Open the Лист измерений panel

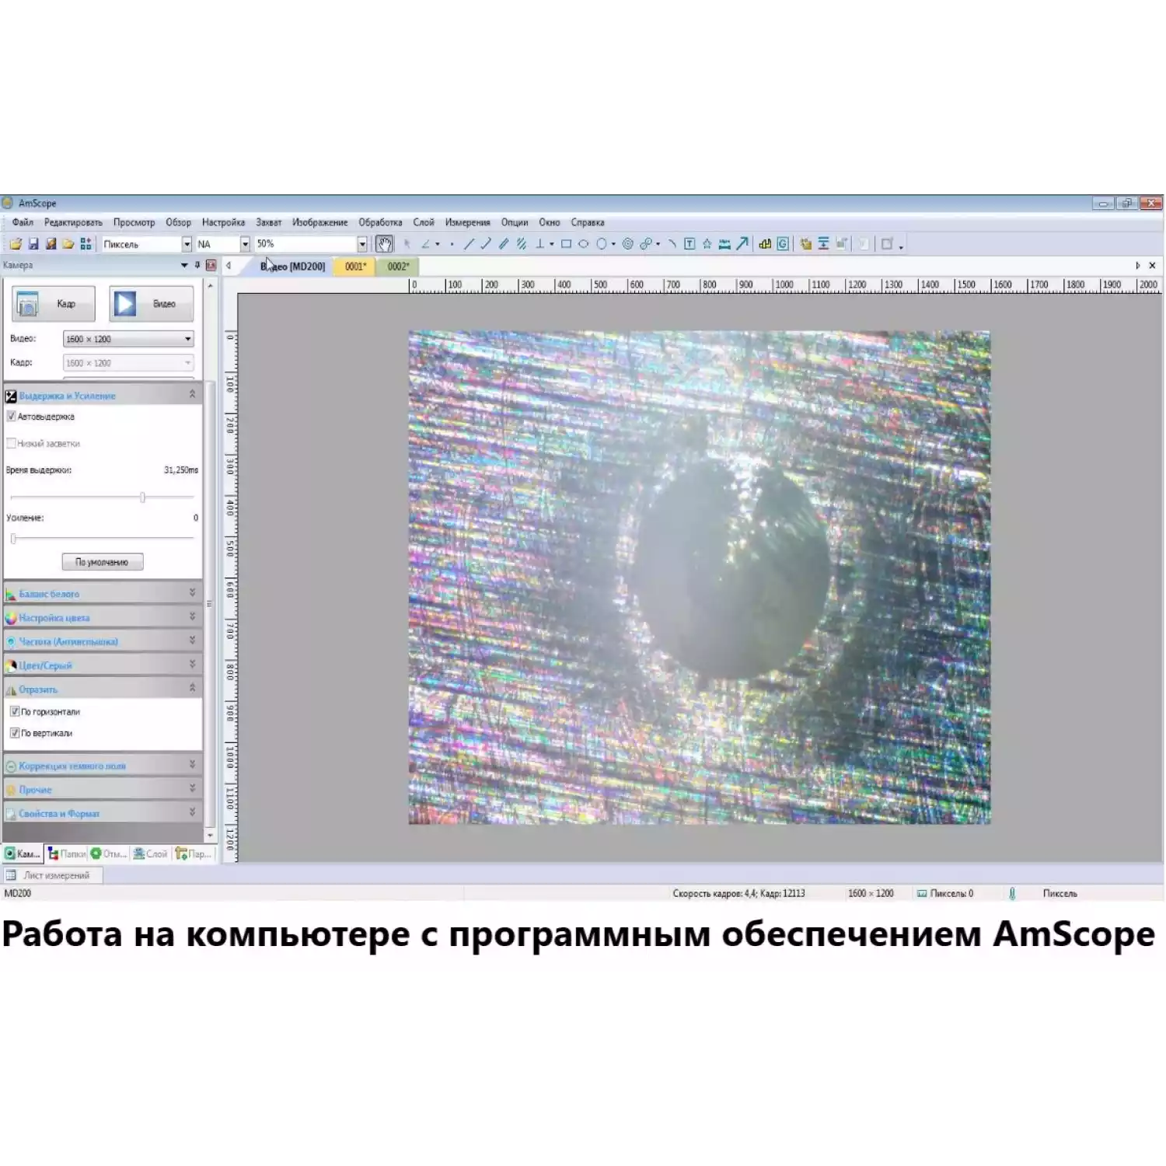[56, 875]
